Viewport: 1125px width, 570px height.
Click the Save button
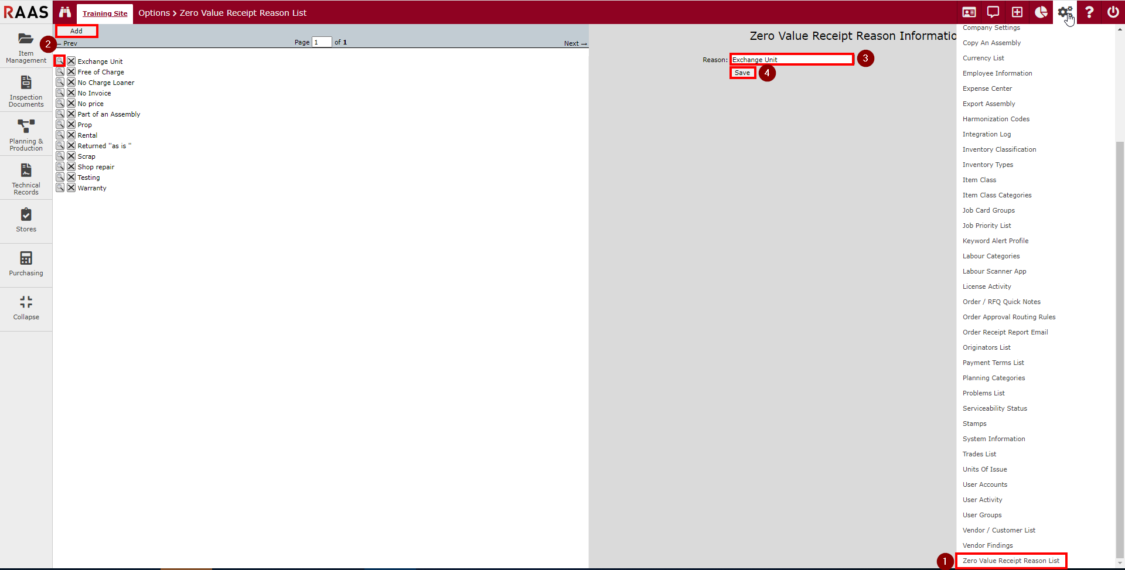click(742, 73)
